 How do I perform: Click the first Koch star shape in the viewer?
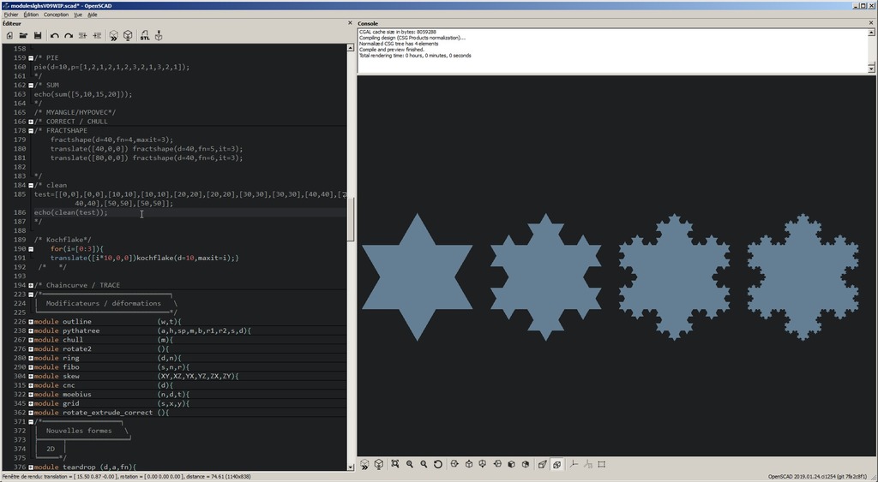(417, 277)
